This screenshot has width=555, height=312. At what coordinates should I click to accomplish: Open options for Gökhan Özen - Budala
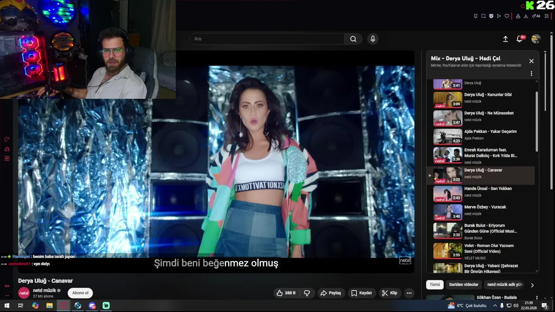click(537, 298)
